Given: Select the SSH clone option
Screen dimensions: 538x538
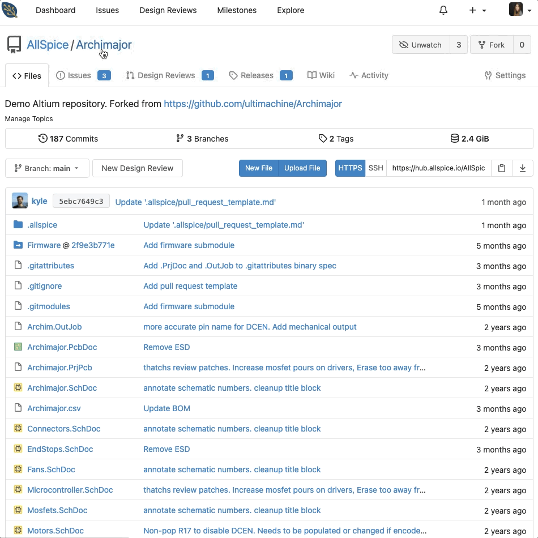Looking at the screenshot, I should point(375,168).
